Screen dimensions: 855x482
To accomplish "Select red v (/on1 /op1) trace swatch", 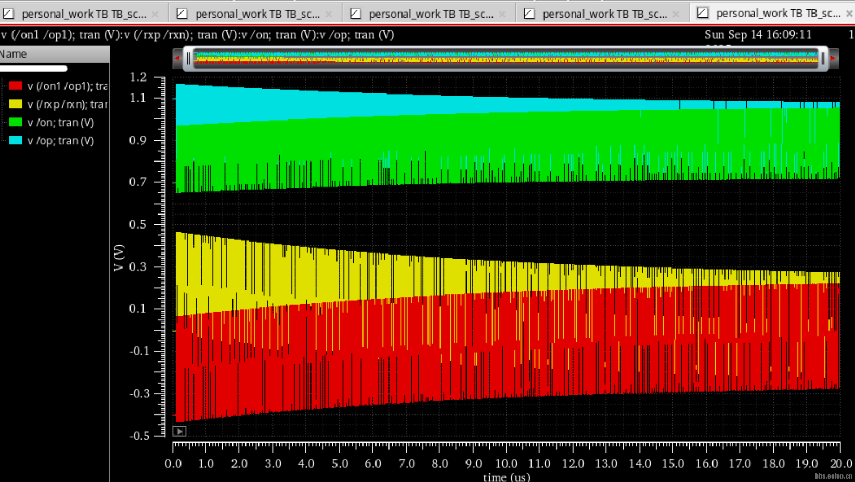I will point(16,86).
